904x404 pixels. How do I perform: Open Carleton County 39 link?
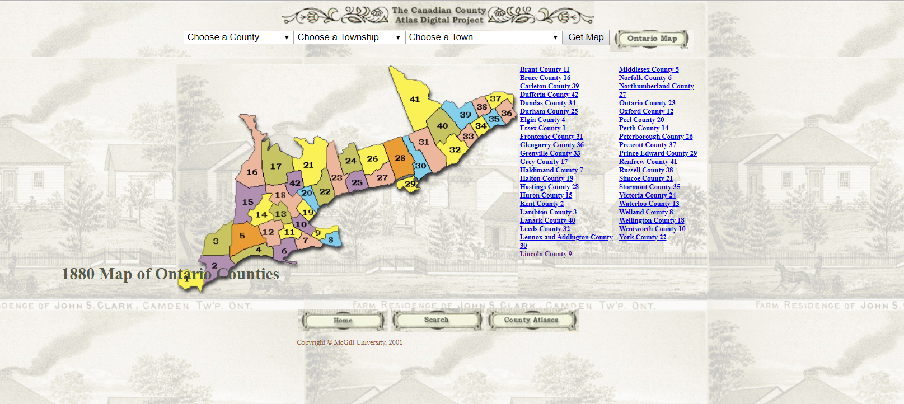tap(549, 86)
